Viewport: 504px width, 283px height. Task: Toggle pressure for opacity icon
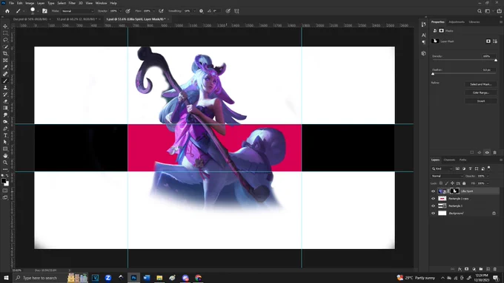[128, 11]
